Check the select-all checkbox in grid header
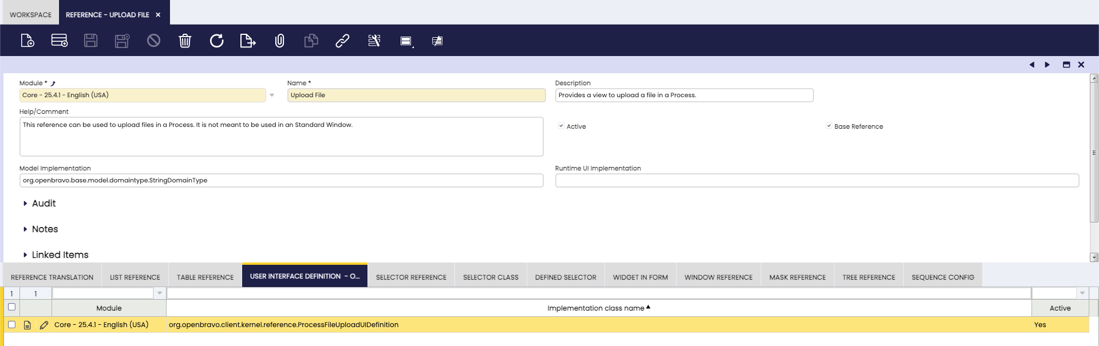The height and width of the screenshot is (346, 1099). point(11,307)
